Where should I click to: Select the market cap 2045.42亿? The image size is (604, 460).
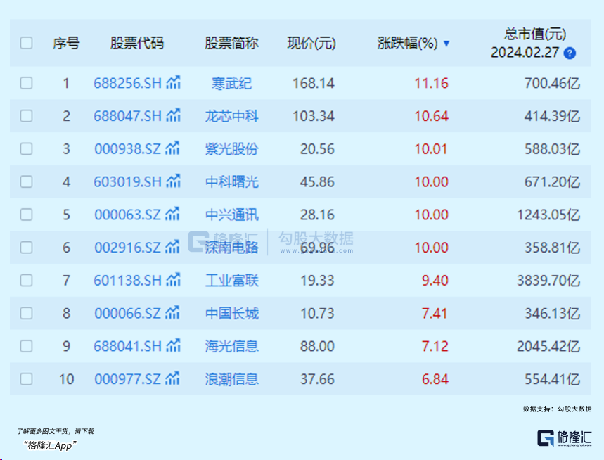click(x=548, y=346)
